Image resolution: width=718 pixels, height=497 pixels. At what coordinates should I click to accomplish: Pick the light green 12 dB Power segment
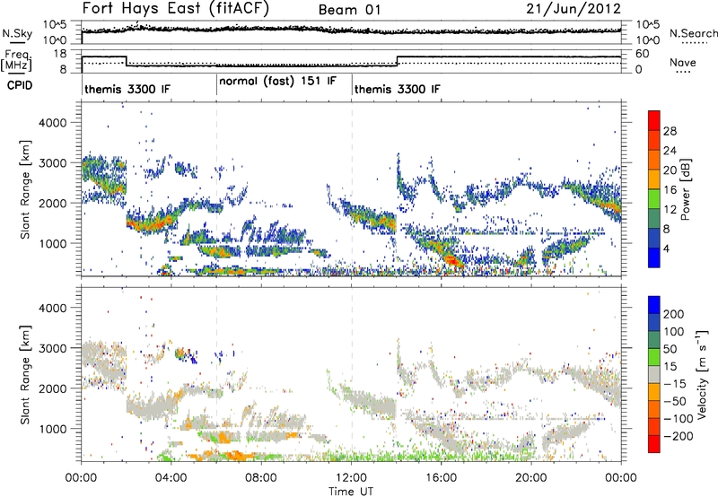click(654, 199)
